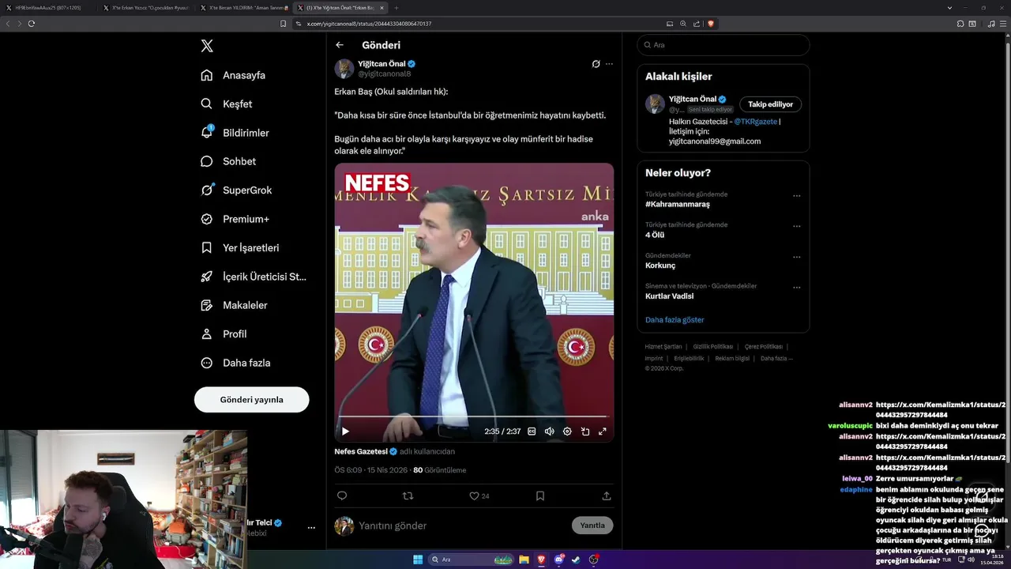Click Takip ediliyor button
The width and height of the screenshot is (1011, 569).
pos(770,104)
